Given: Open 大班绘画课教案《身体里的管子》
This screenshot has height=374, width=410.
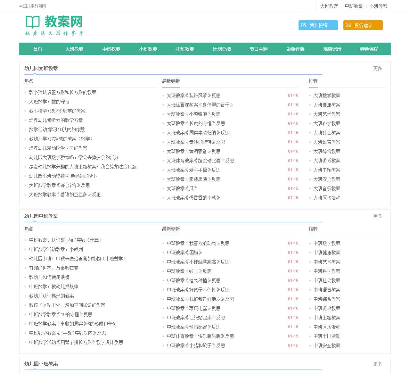Looking at the screenshot, I should (200, 105).
